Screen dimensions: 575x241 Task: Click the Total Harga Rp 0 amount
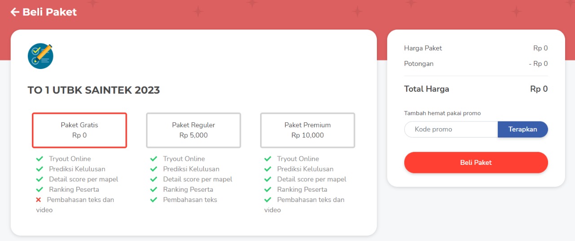coord(539,89)
